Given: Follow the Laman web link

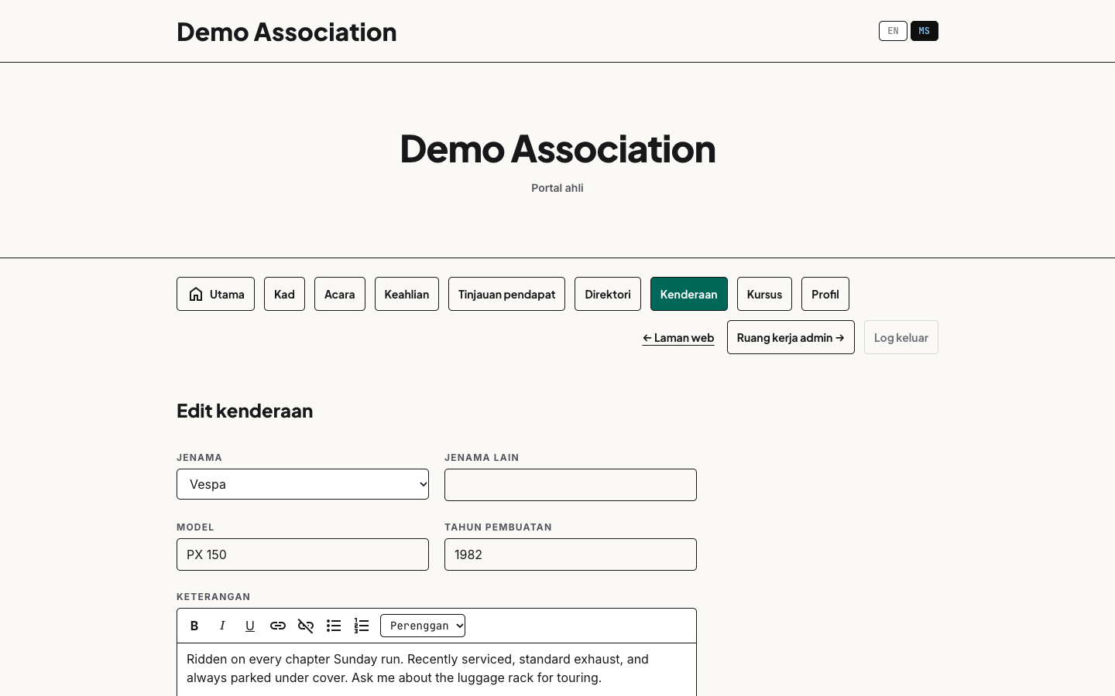Looking at the screenshot, I should pos(678,338).
